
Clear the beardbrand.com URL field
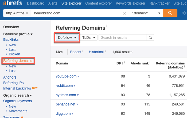(x=124, y=13)
